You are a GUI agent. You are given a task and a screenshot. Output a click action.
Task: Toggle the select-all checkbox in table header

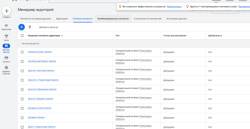pyautogui.click(x=22, y=36)
